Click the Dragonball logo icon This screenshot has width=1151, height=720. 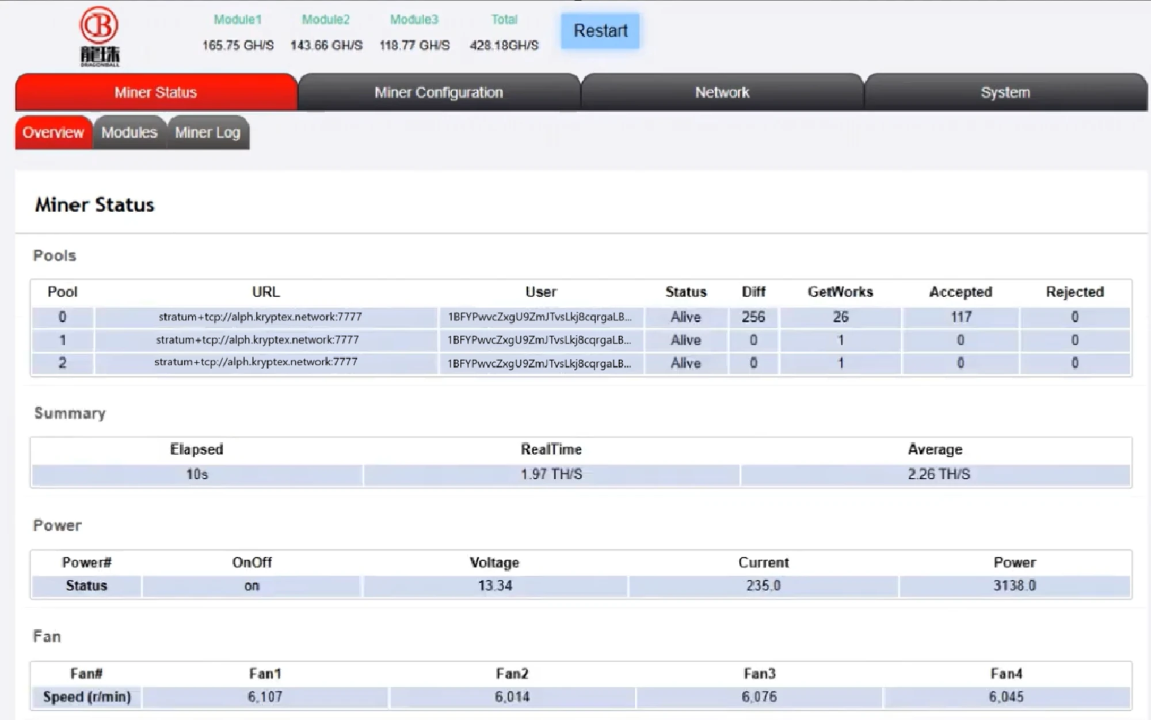tap(99, 36)
